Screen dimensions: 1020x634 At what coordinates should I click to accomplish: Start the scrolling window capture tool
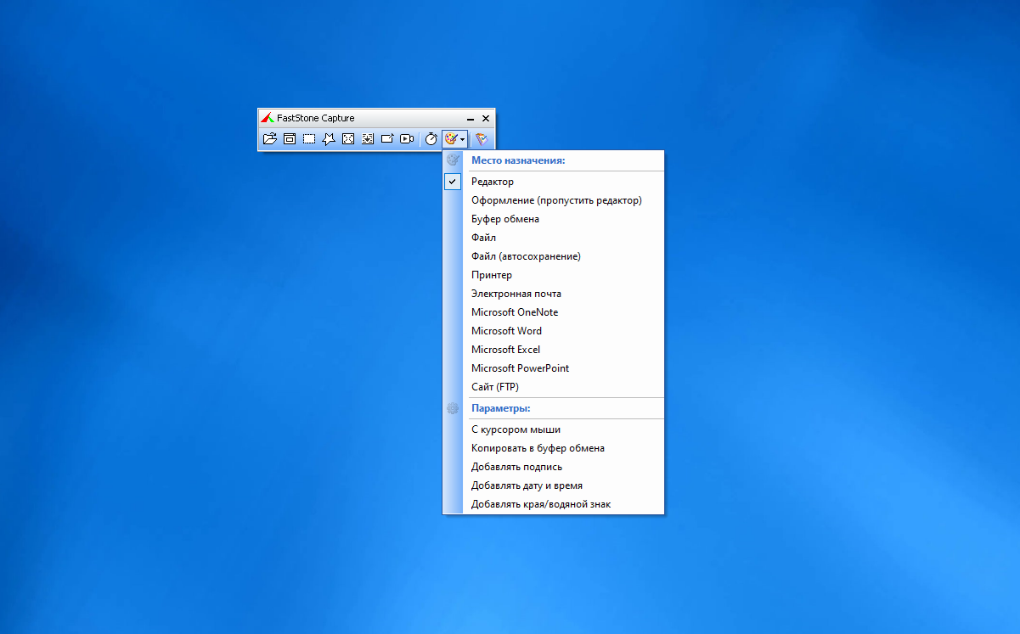tap(368, 138)
